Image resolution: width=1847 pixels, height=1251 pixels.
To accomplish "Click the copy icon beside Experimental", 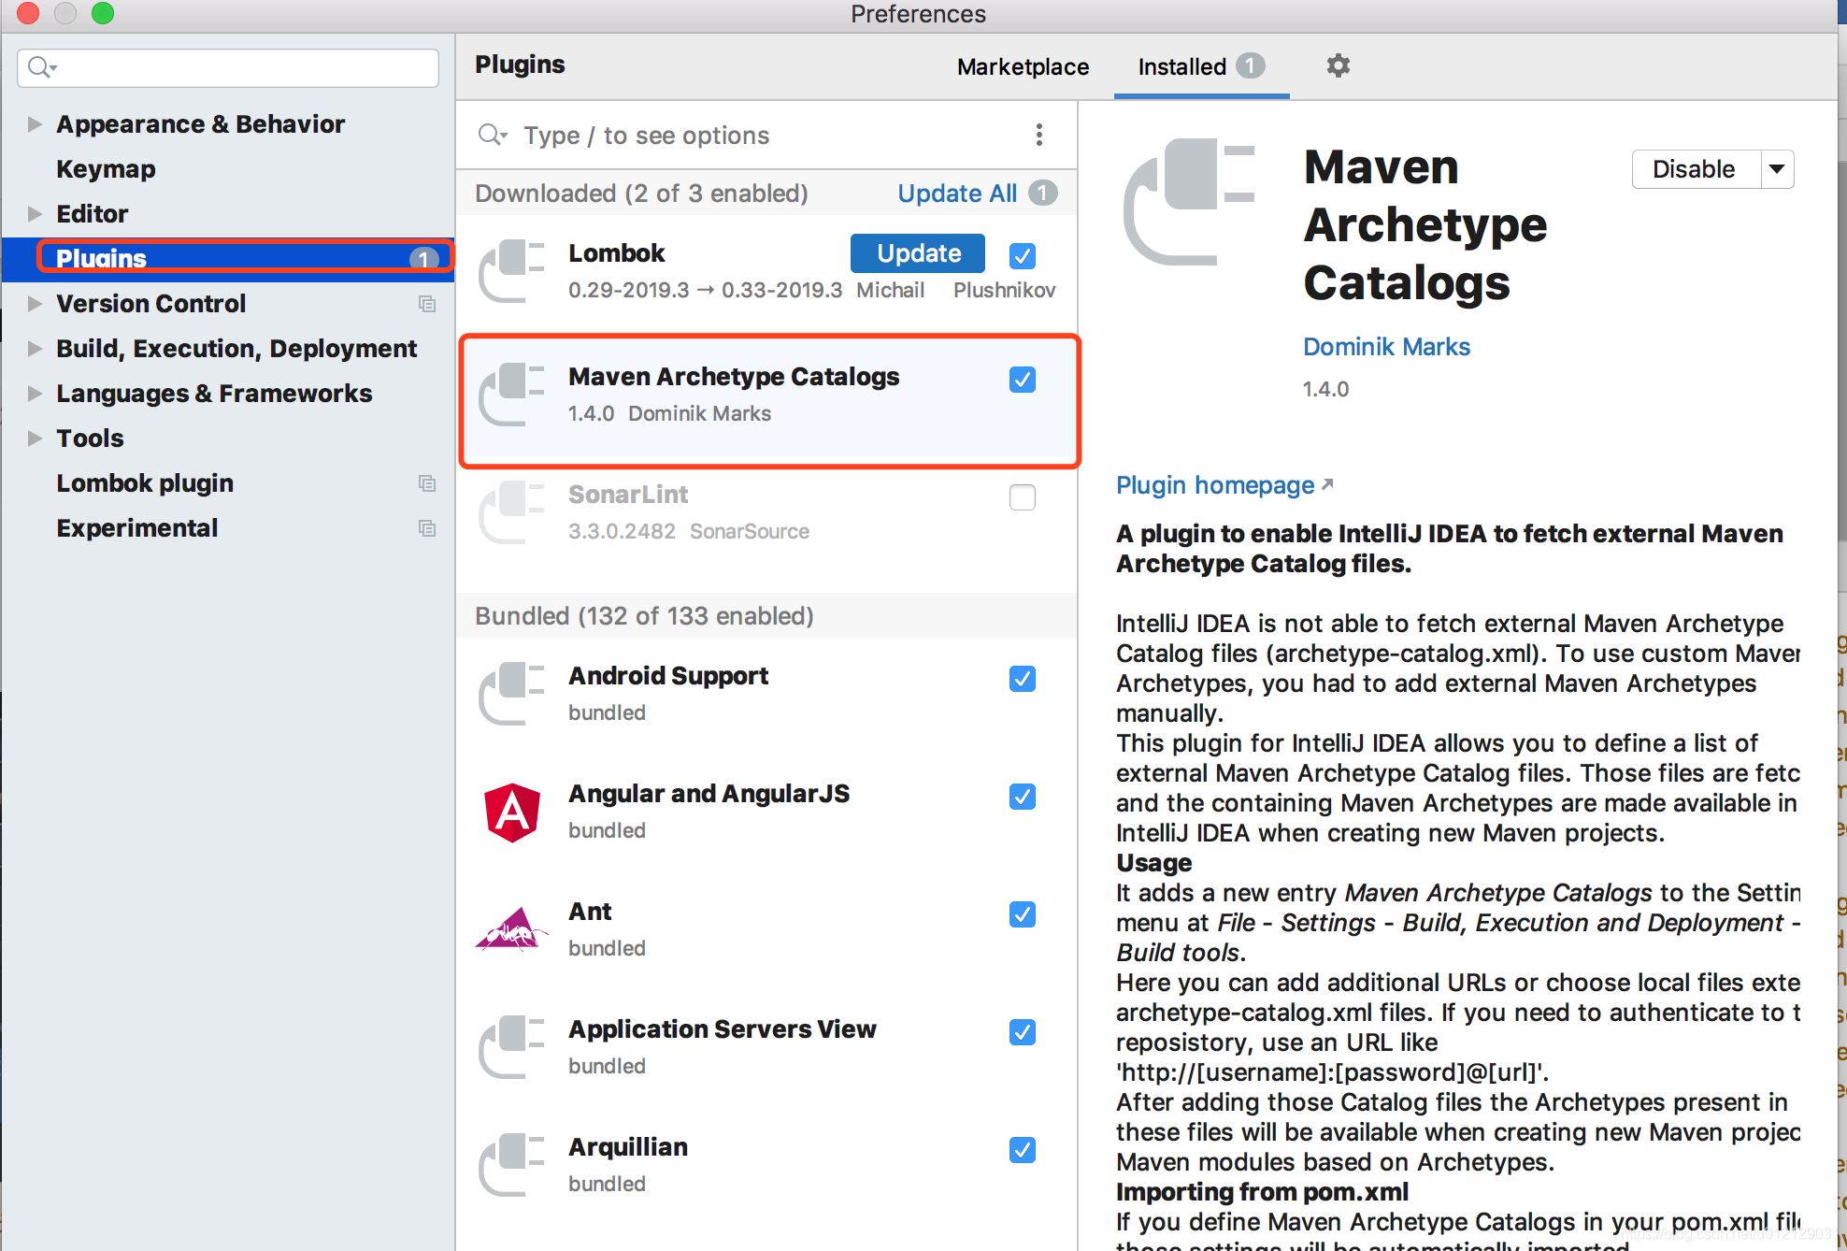I will coord(427,528).
